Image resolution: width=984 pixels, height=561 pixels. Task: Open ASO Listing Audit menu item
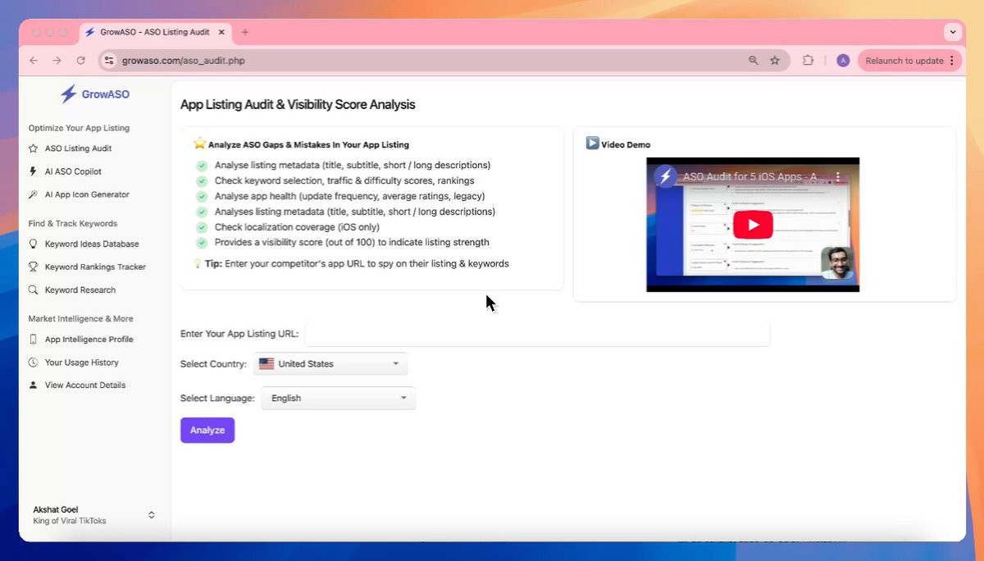[78, 148]
